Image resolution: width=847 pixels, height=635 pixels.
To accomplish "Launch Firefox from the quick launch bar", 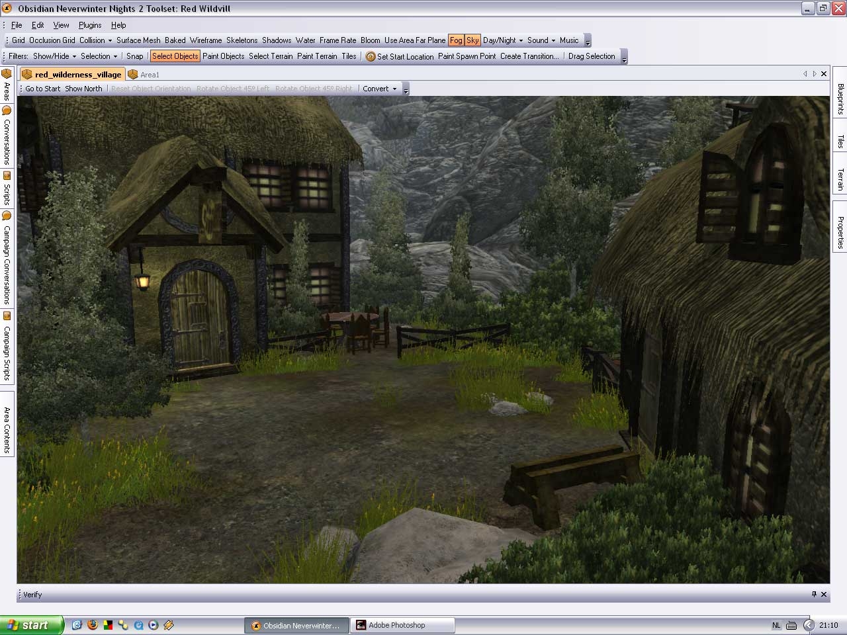I will (92, 625).
